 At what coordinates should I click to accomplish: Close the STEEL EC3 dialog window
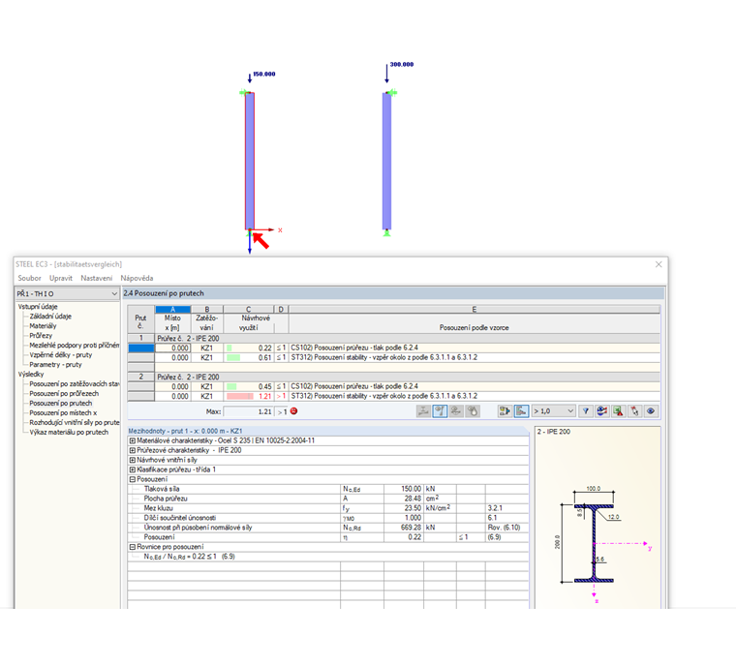659,264
